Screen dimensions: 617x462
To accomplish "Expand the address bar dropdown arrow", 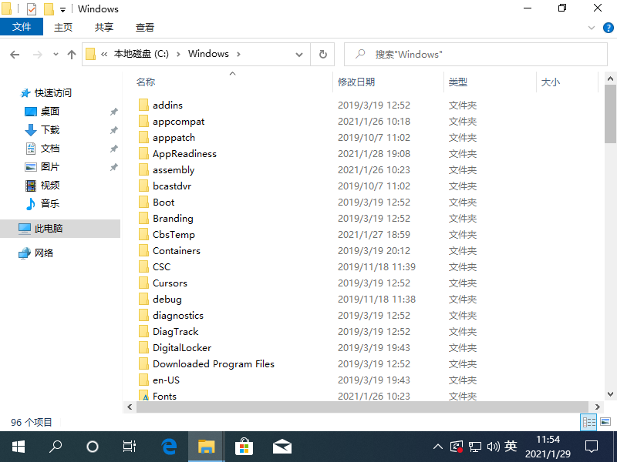I will pyautogui.click(x=299, y=54).
